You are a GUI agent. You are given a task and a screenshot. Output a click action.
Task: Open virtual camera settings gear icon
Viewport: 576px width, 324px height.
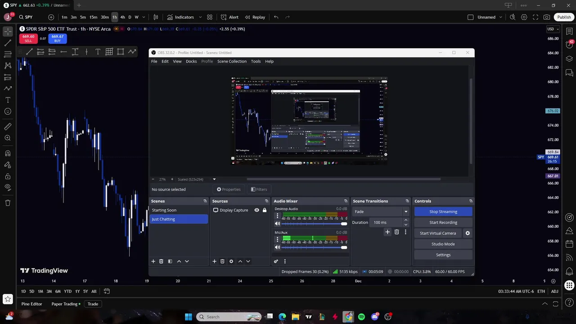[x=468, y=233]
